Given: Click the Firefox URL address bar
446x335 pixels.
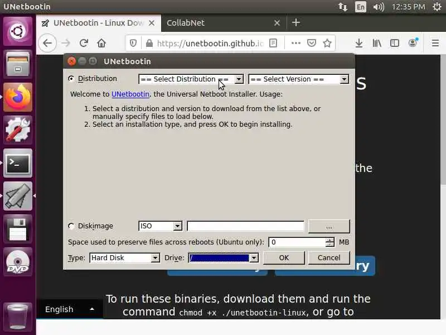Looking at the screenshot, I should (x=210, y=44).
